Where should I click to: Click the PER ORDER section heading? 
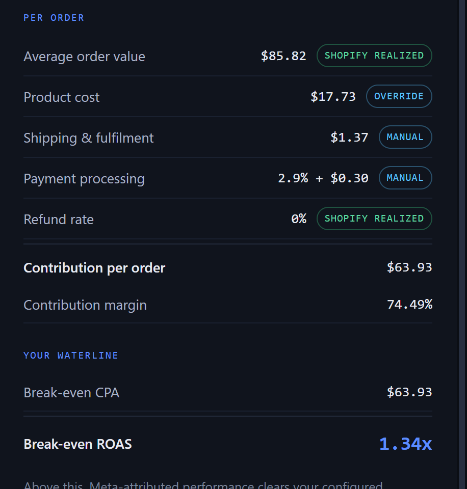pyautogui.click(x=54, y=18)
